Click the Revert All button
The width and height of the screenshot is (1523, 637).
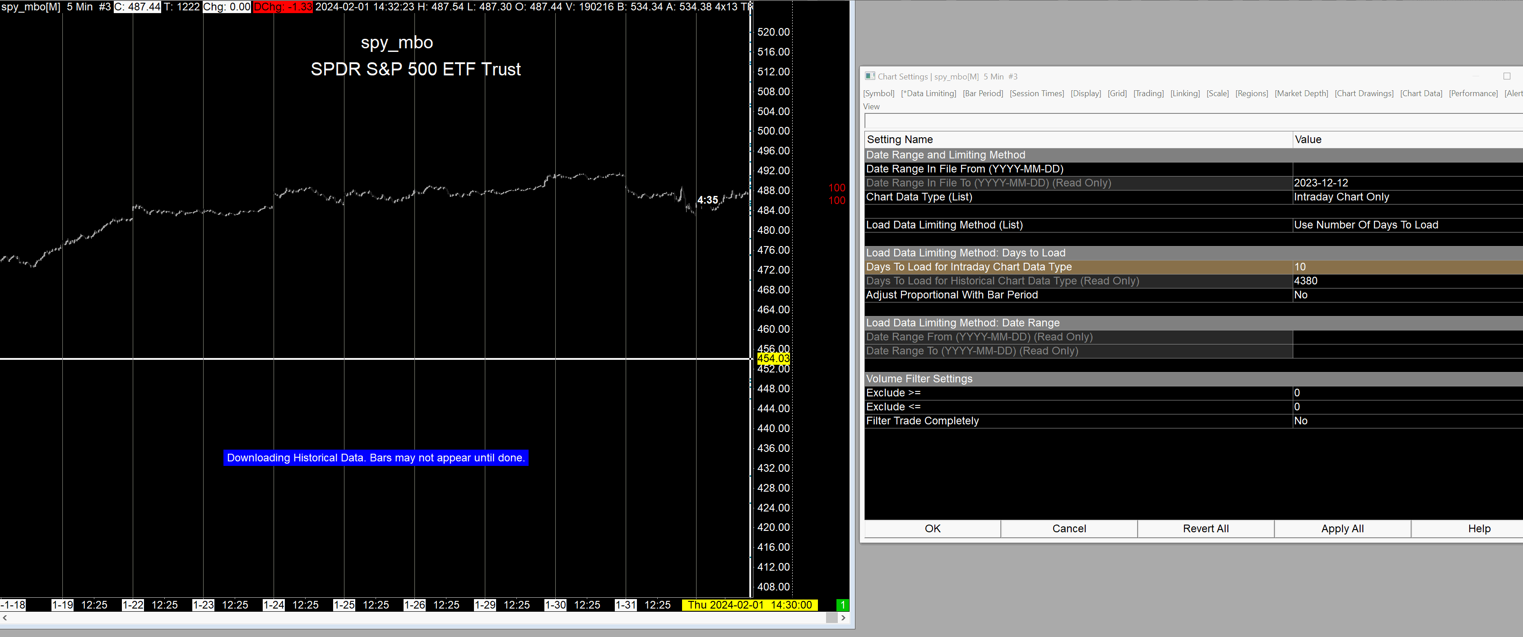coord(1206,528)
